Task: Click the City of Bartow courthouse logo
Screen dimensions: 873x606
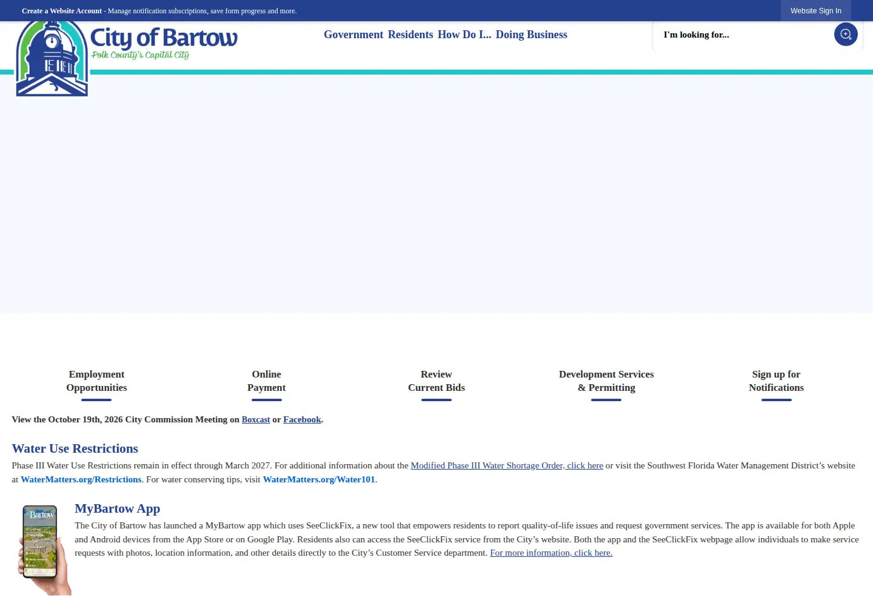Action: click(x=52, y=59)
